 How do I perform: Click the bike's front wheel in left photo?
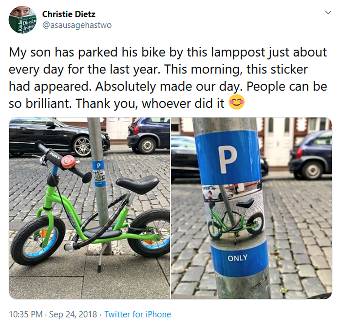[x=37, y=240]
